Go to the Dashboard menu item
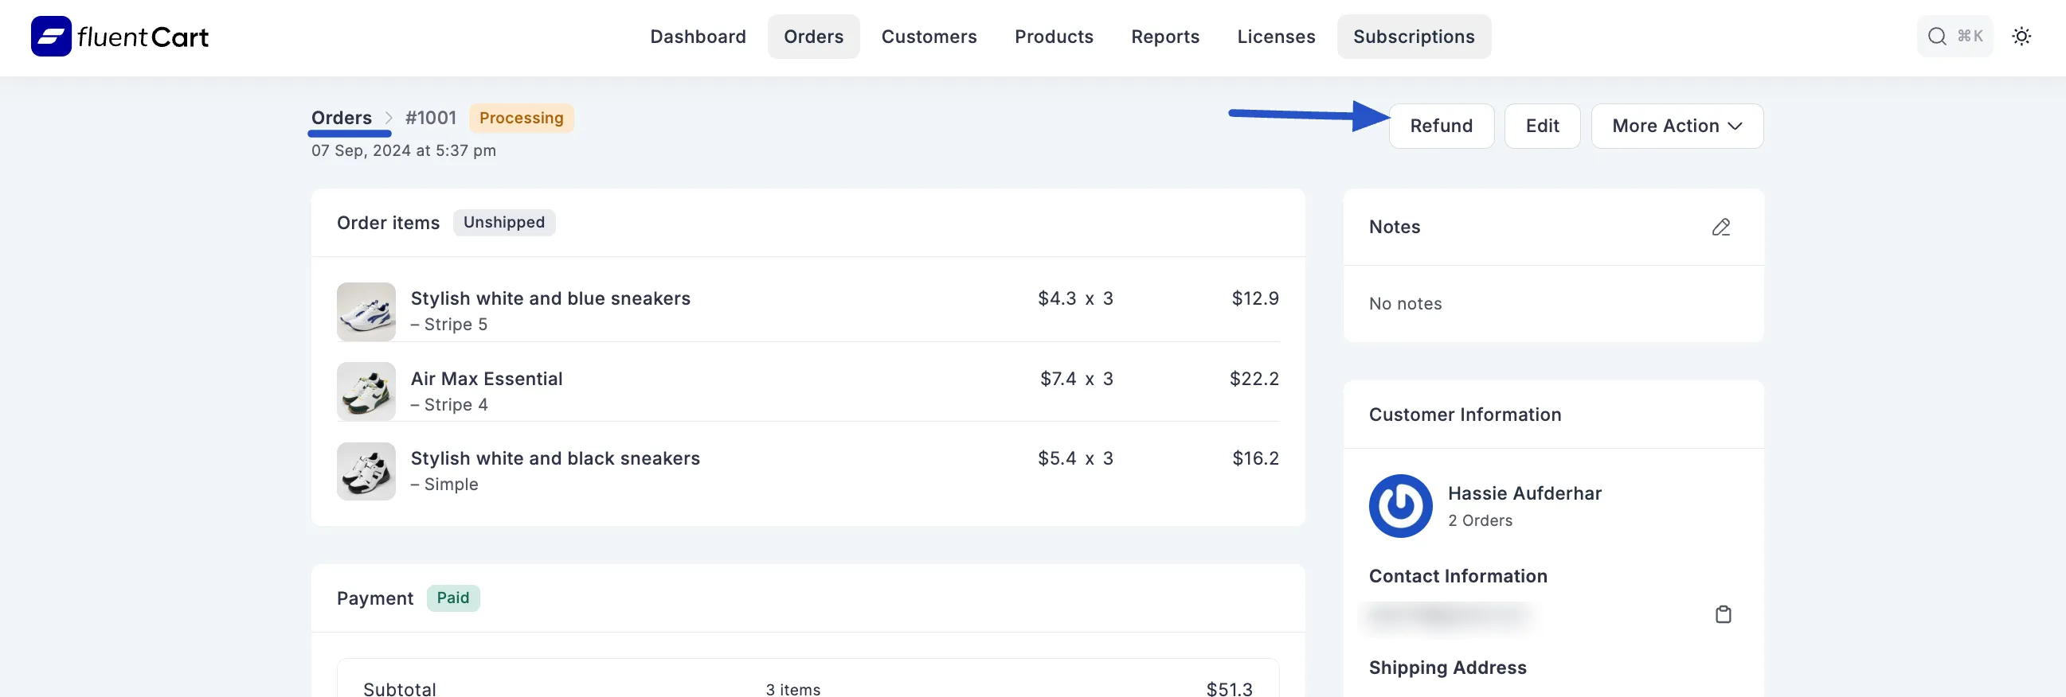 [698, 37]
